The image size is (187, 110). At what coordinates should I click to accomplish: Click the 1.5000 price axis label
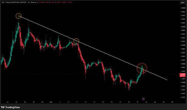(183, 45)
